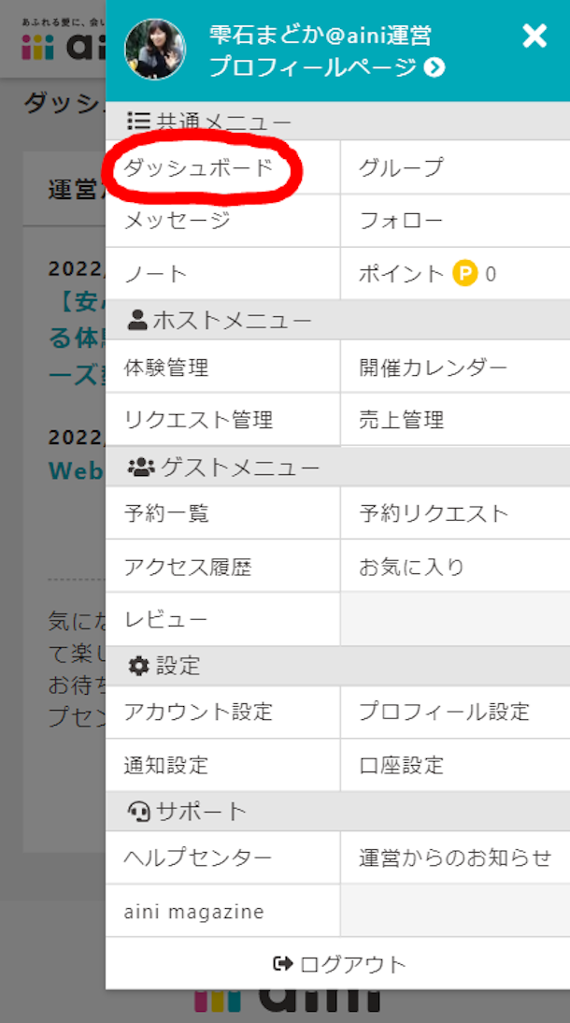Screen dimensions: 570x1023
Task: Open the ヘルプセンター link
Action: [x=198, y=857]
